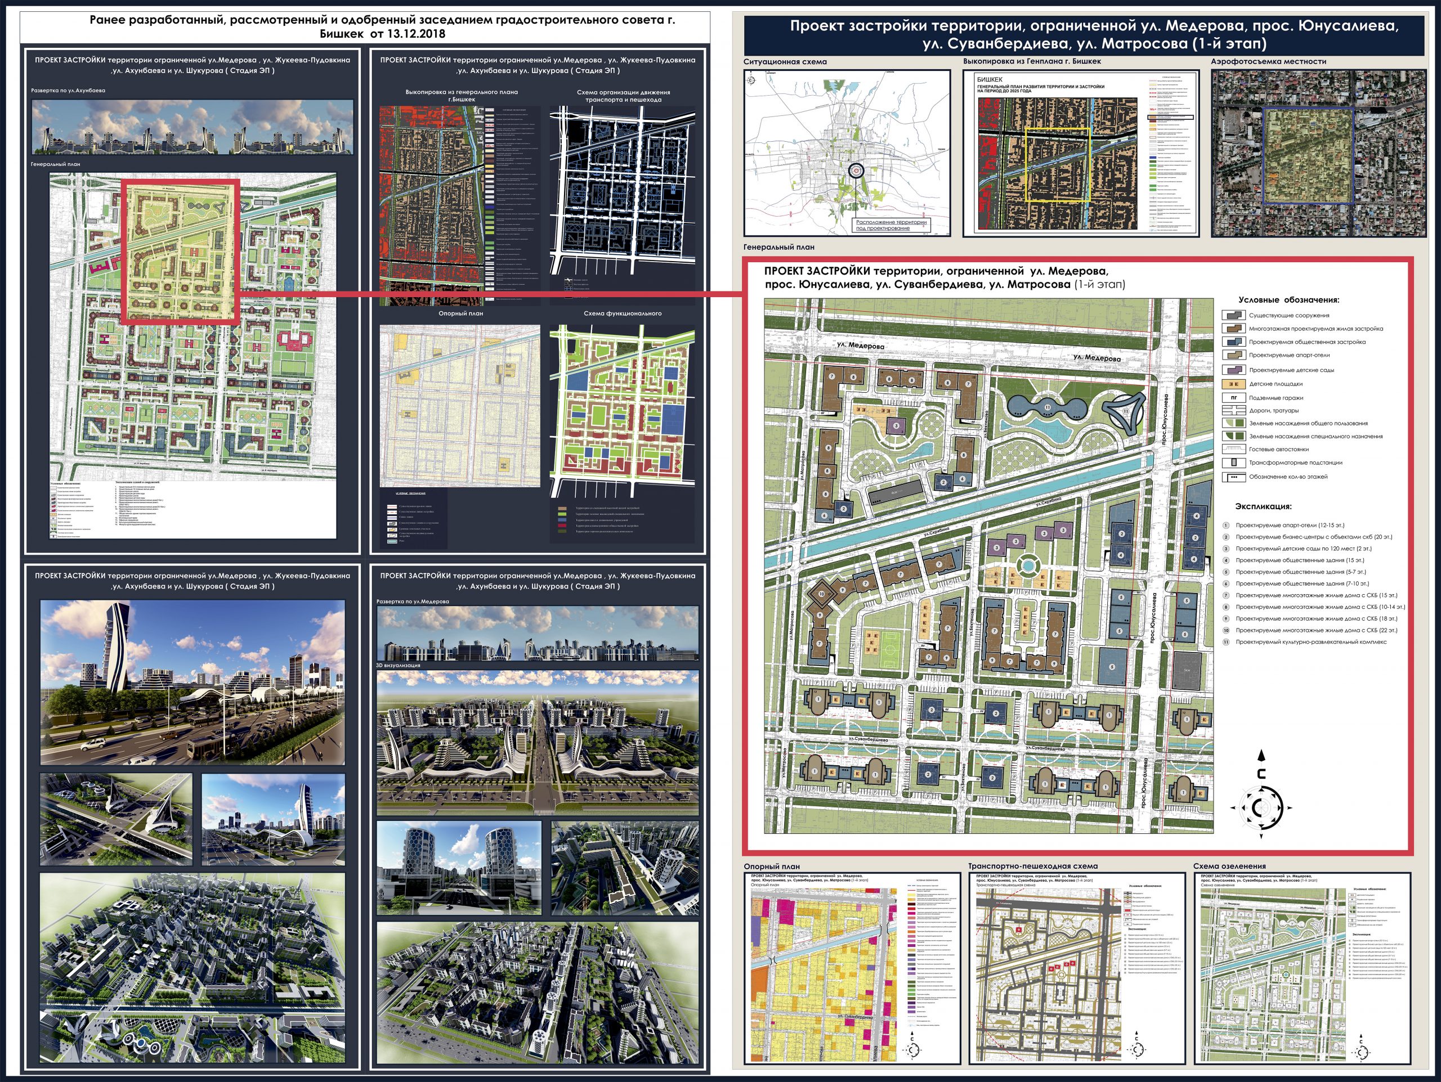Open the Транспортно-пешеходная схема thumbnail

pos(1076,969)
